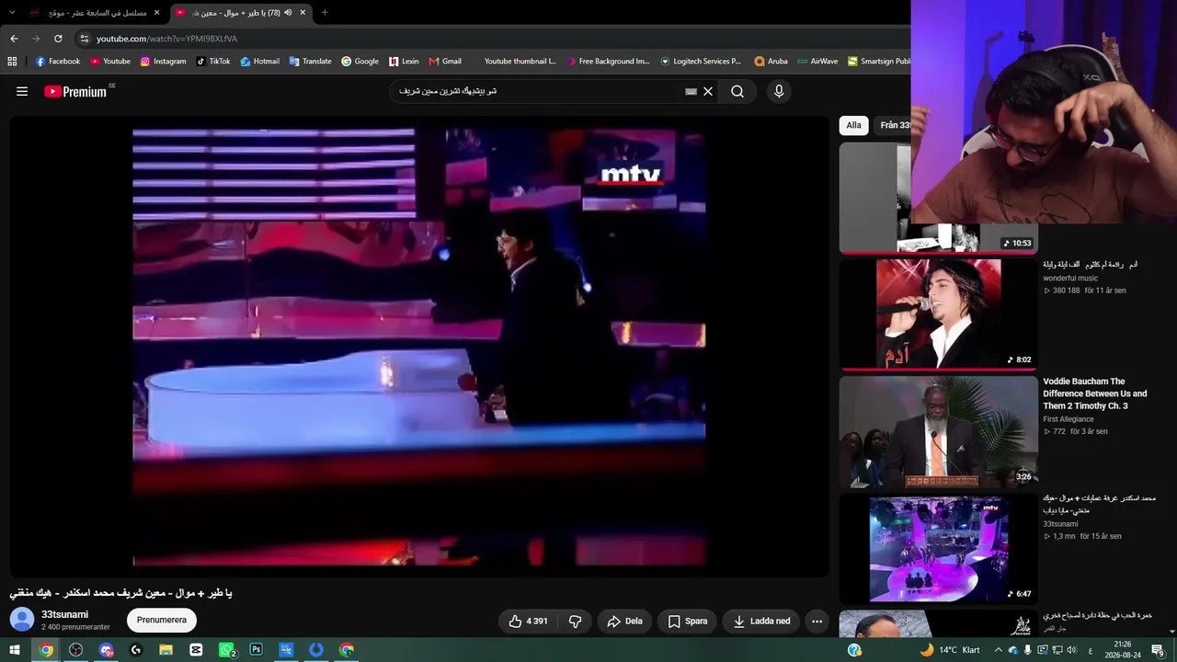This screenshot has width=1177, height=662.
Task: Open the Aruba bookmark
Action: pyautogui.click(x=771, y=62)
